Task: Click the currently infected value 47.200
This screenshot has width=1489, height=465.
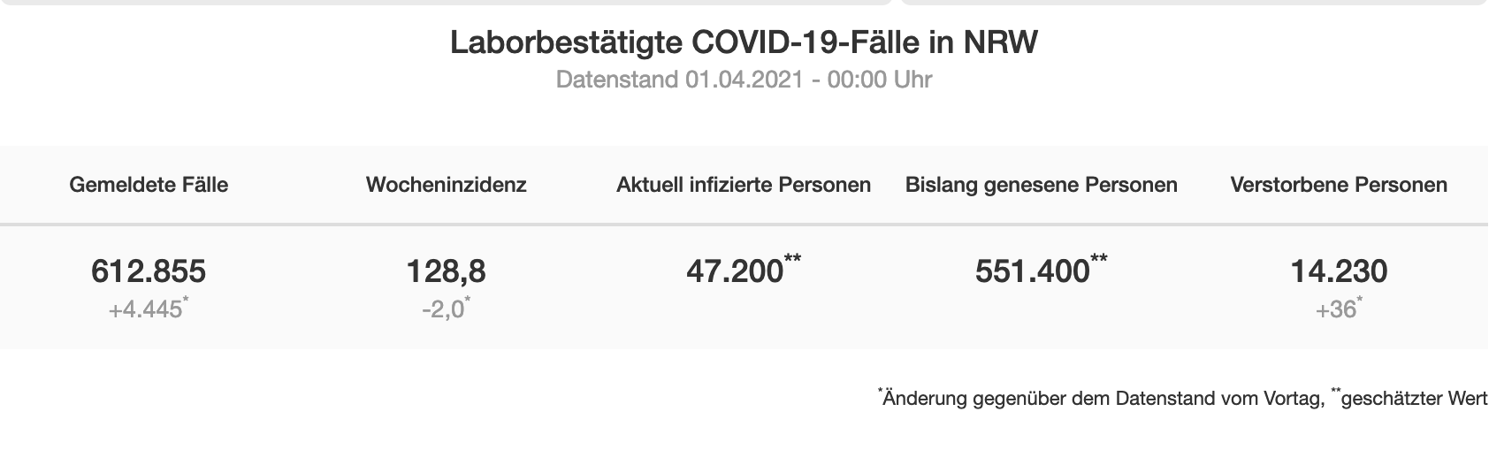Action: (734, 271)
